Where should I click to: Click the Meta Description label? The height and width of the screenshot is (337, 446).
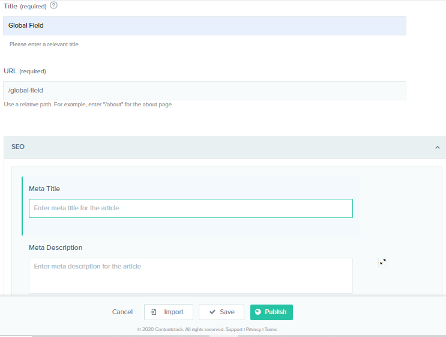pyautogui.click(x=55, y=247)
